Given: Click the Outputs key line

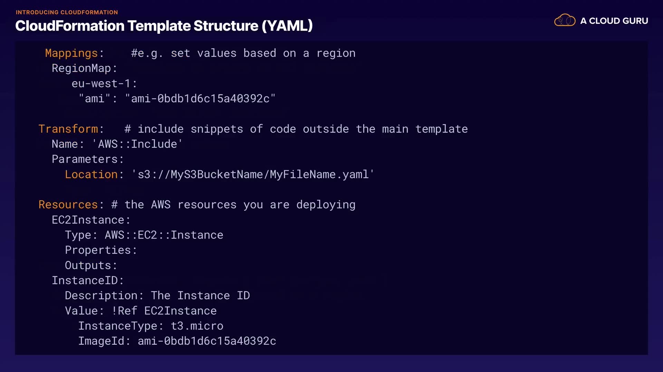Looking at the screenshot, I should tap(91, 266).
